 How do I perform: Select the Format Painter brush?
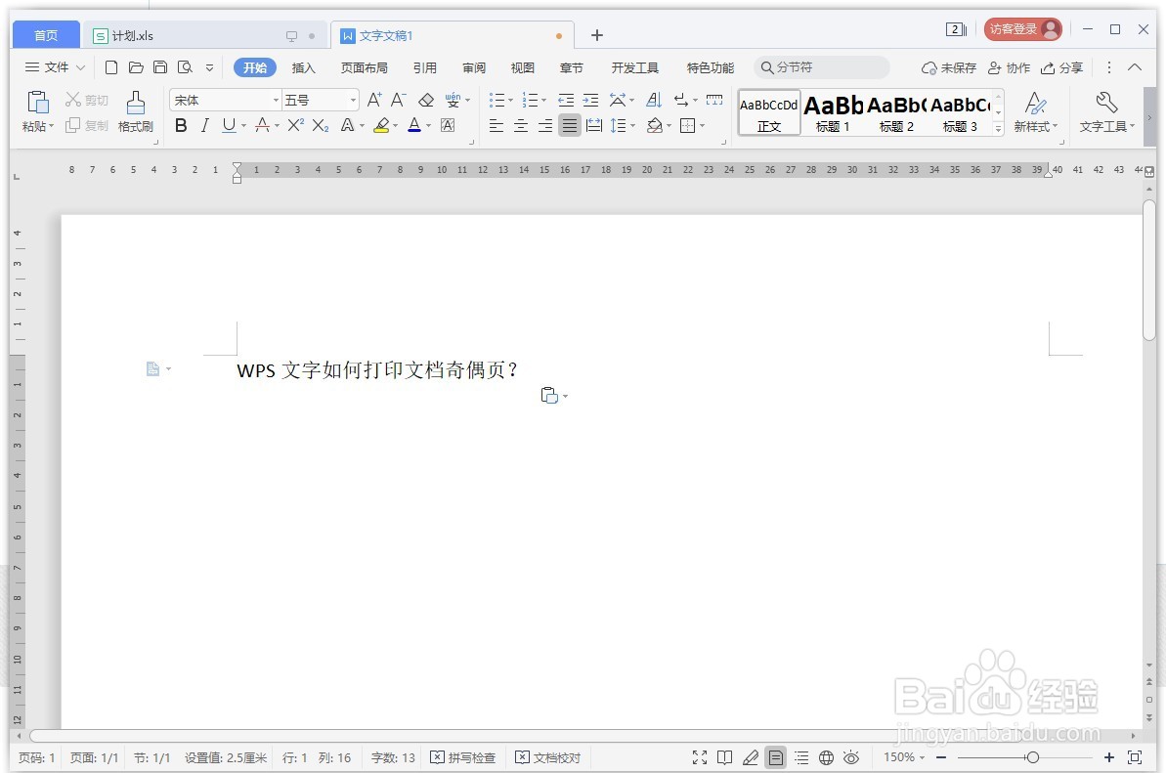[x=135, y=102]
